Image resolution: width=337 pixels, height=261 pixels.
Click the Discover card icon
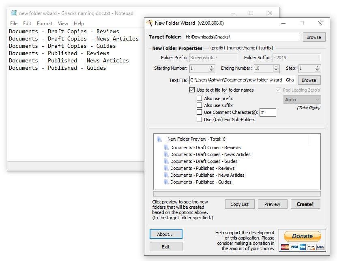click(311, 247)
